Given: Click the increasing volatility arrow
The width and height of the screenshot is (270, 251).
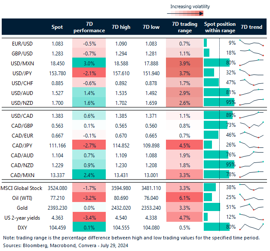Looking at the screenshot, I should click(x=188, y=13).
